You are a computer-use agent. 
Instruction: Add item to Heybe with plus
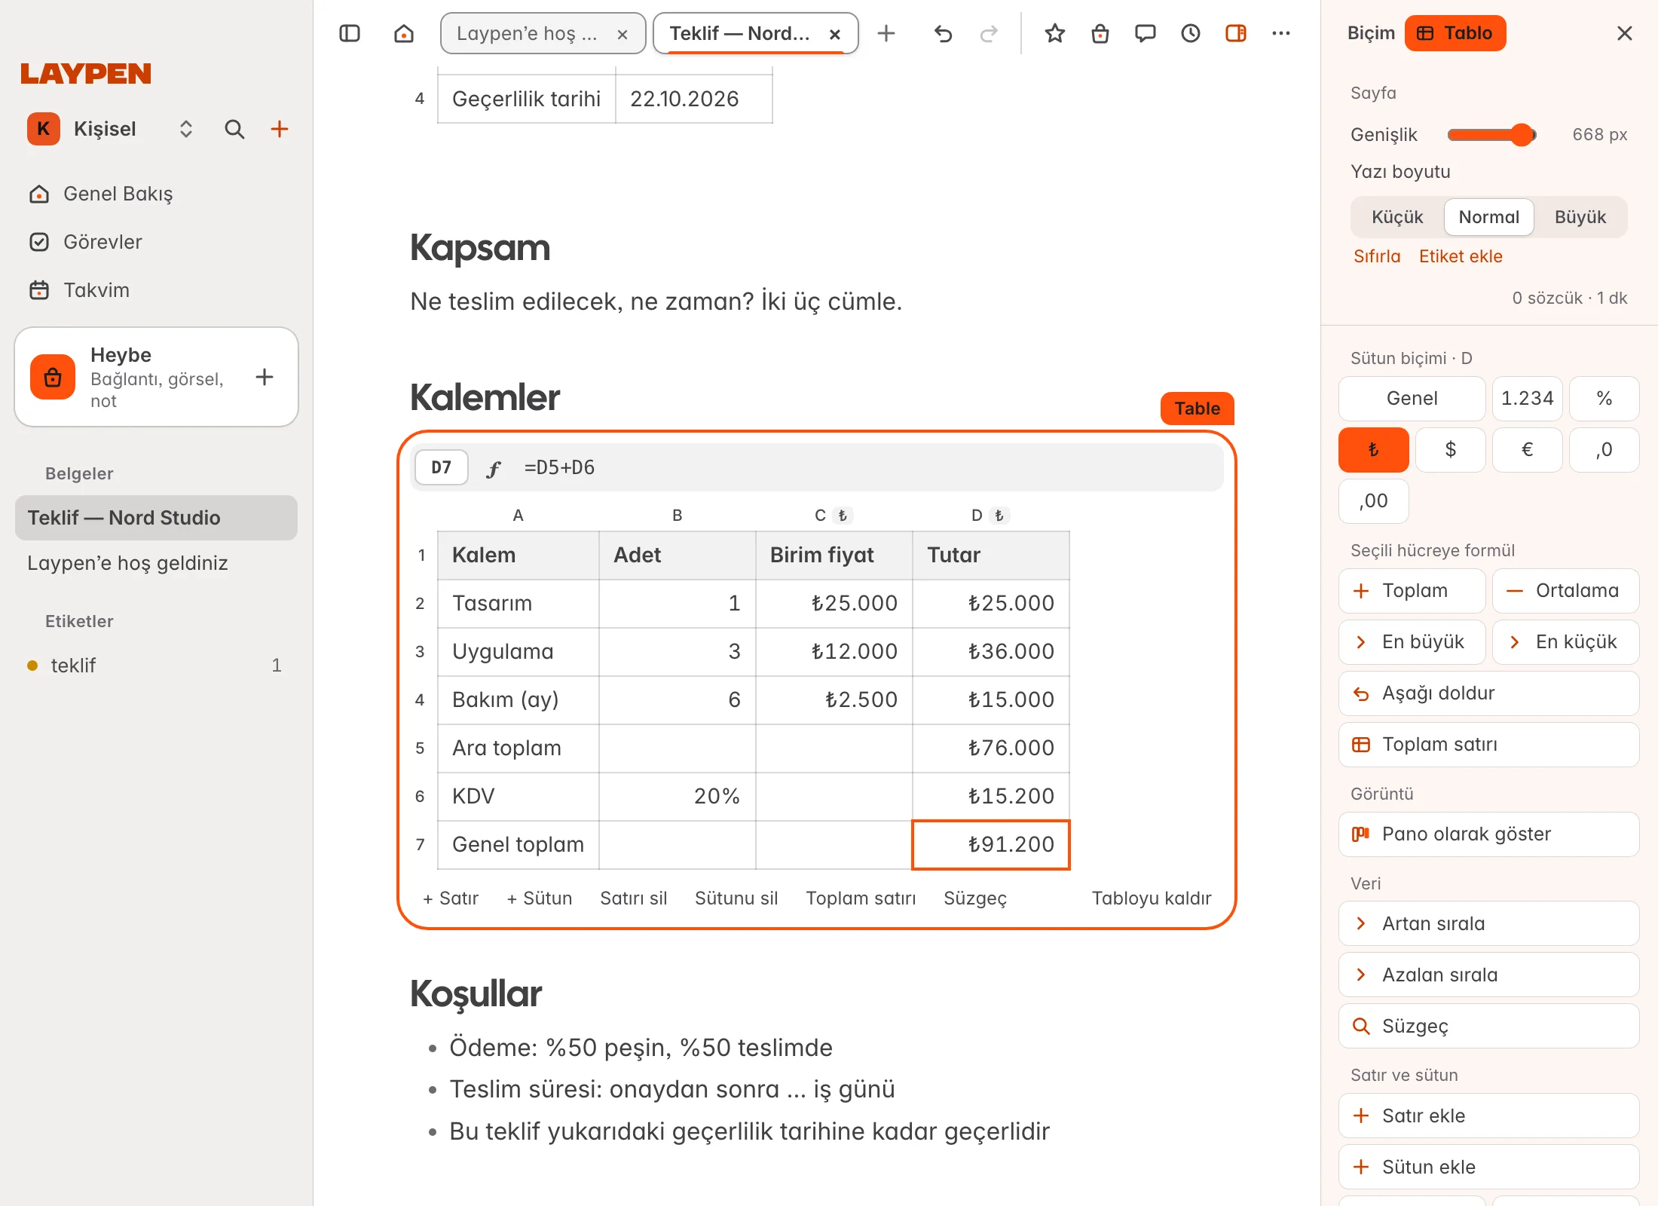pyautogui.click(x=265, y=377)
